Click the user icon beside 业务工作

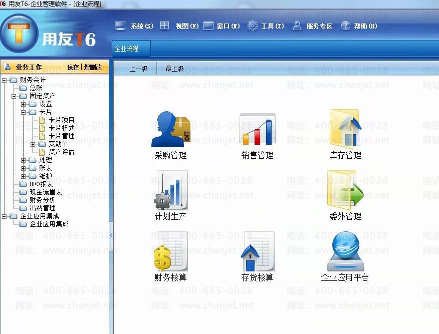click(8, 67)
